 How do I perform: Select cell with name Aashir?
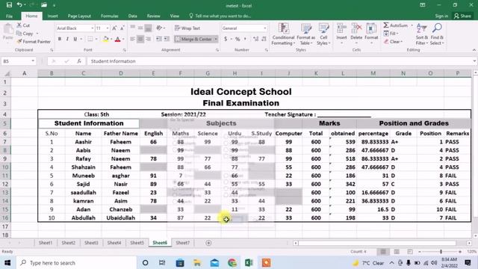pyautogui.click(x=83, y=142)
